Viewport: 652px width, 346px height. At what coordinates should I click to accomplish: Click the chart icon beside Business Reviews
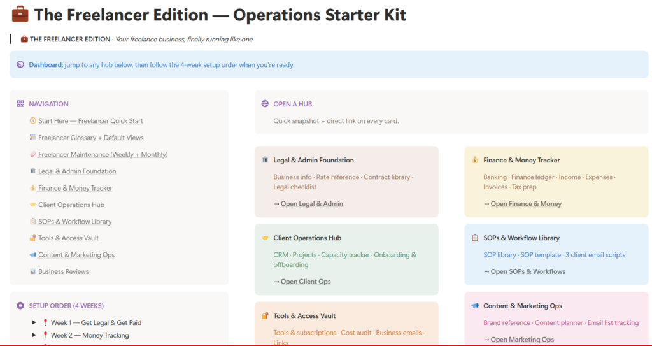[x=33, y=271]
